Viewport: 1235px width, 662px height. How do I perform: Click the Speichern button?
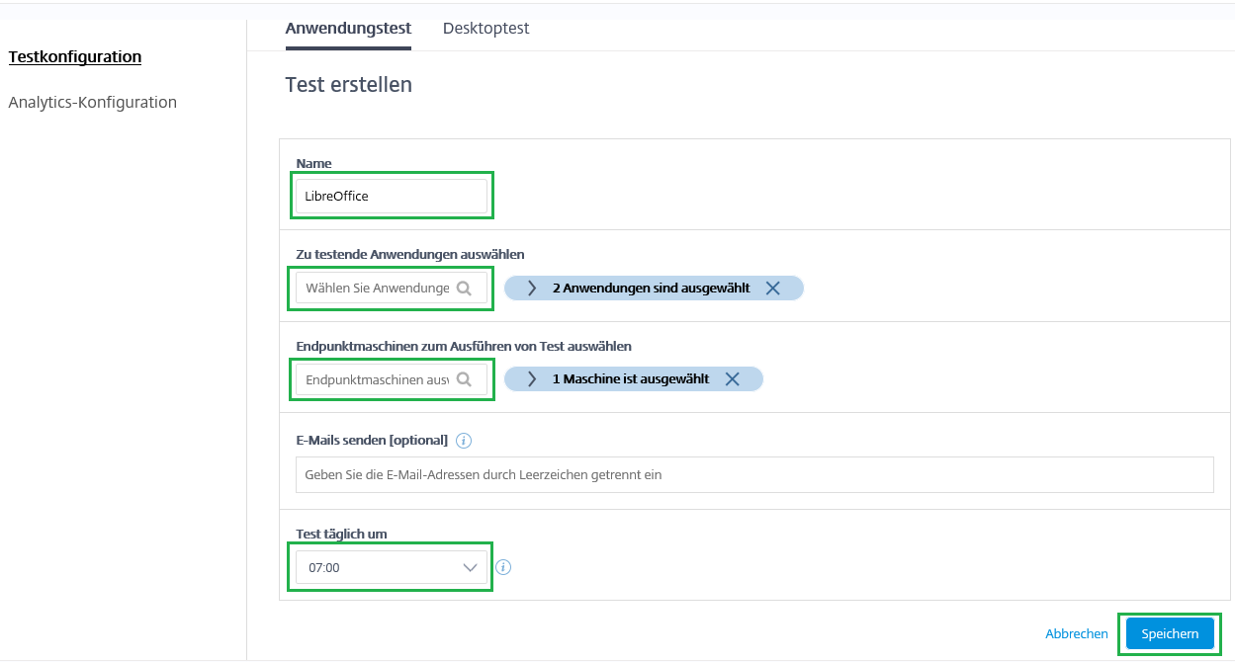coord(1169,633)
